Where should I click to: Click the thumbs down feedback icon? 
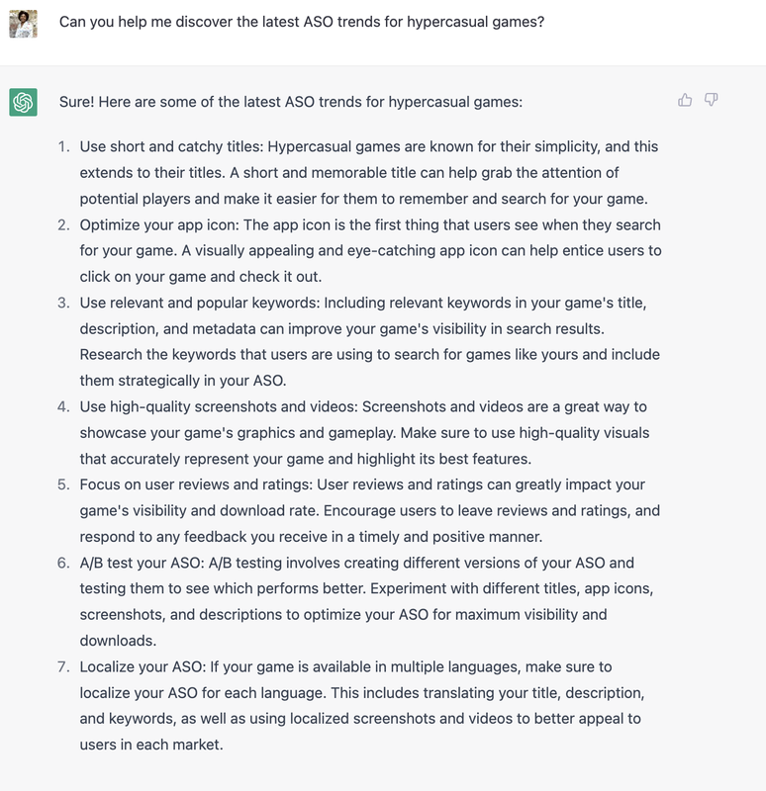(x=711, y=100)
